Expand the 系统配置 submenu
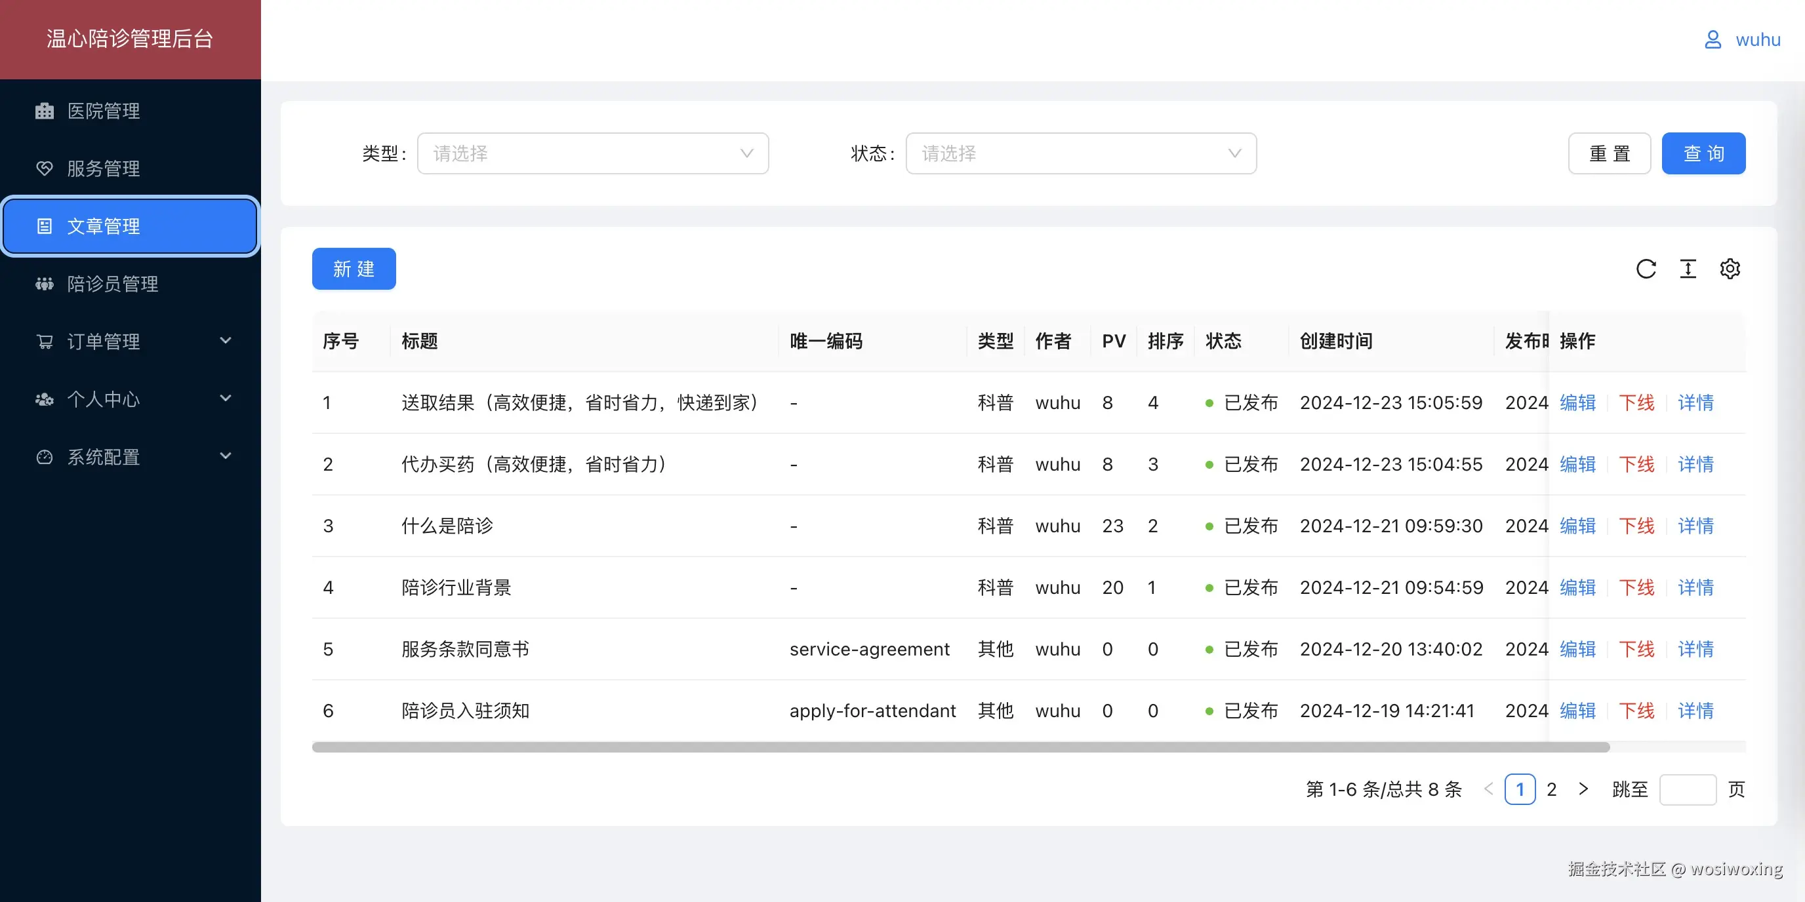Viewport: 1805px width, 902px height. (225, 456)
